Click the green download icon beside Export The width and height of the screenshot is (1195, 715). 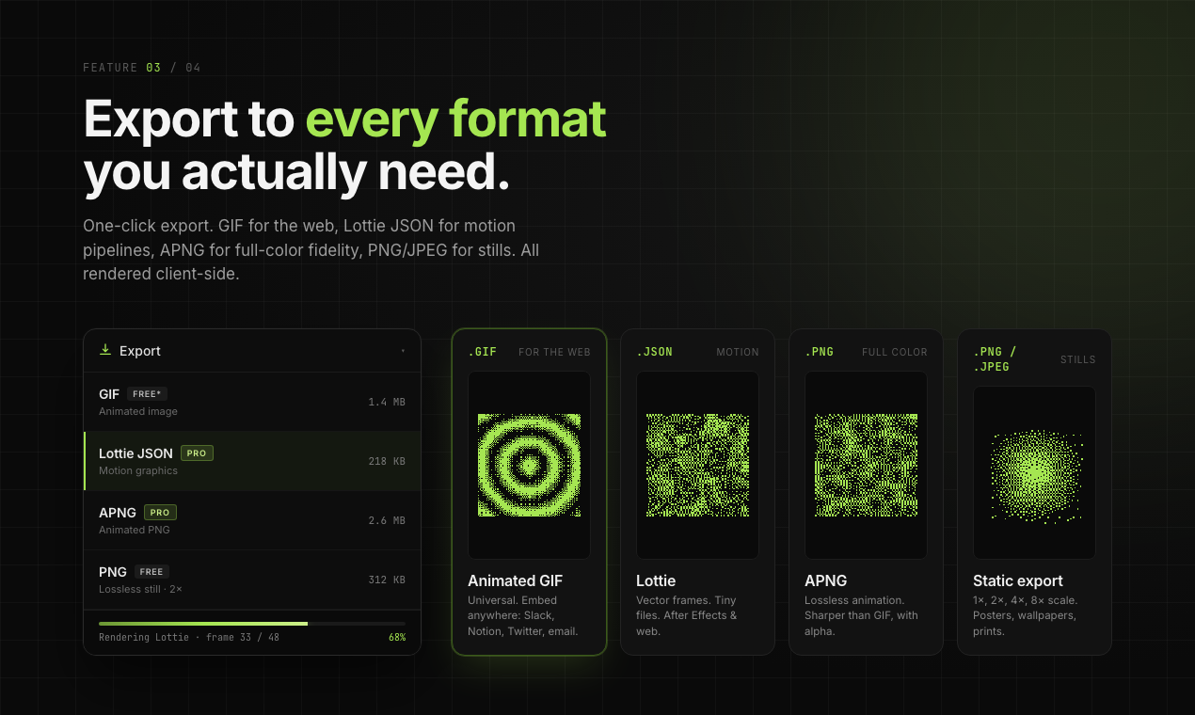point(105,350)
